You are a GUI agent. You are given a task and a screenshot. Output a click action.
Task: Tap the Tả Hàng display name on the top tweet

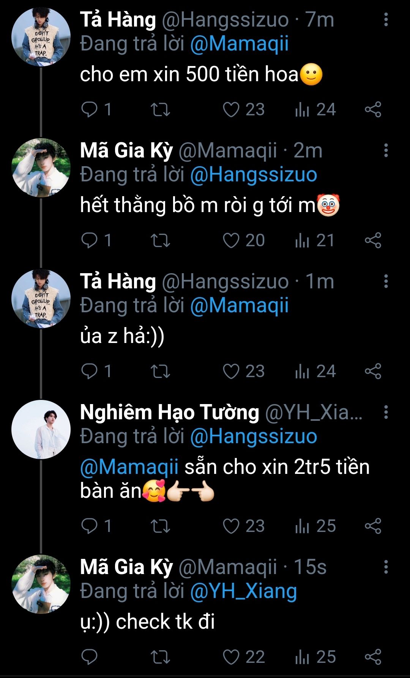click(x=118, y=20)
